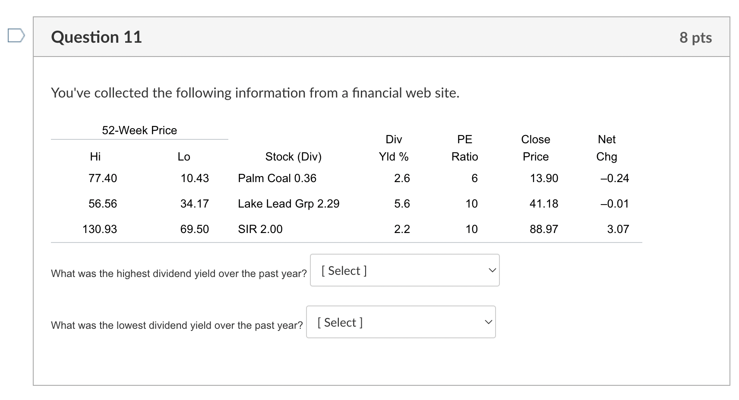Select the Lake Lead Grp 2.29 stock name
The height and width of the screenshot is (400, 739).
point(288,204)
